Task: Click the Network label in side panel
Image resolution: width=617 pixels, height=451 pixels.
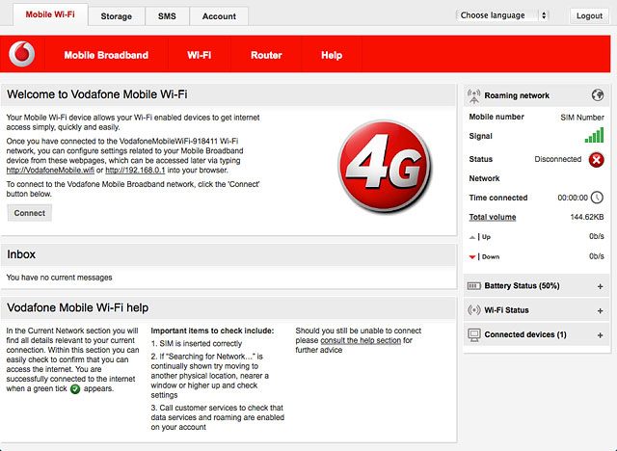Action: pyautogui.click(x=484, y=178)
